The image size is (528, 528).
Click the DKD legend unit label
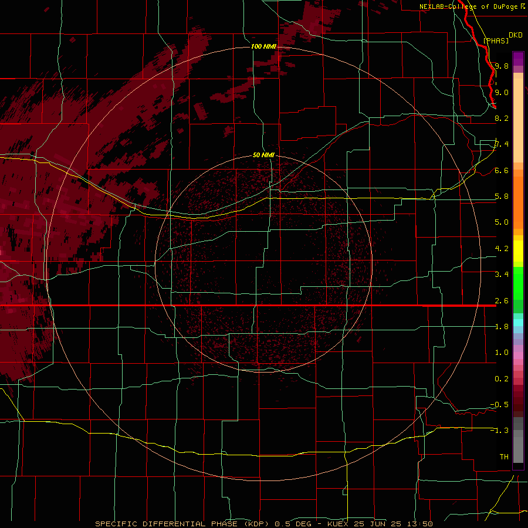click(516, 35)
